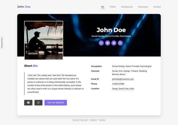Select the Me tab in navigation
The image size is (178, 125).
tap(103, 7)
